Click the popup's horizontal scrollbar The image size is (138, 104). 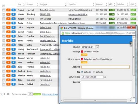[95, 101]
